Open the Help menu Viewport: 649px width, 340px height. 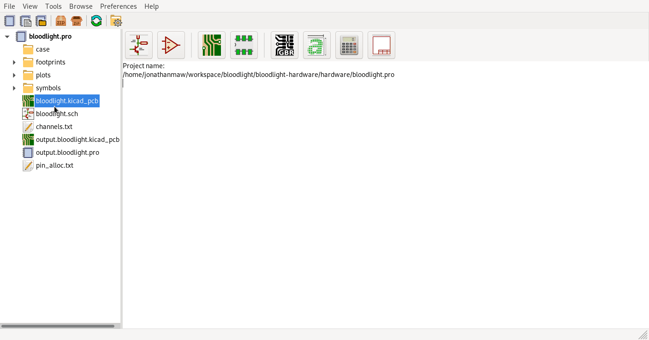point(151,6)
